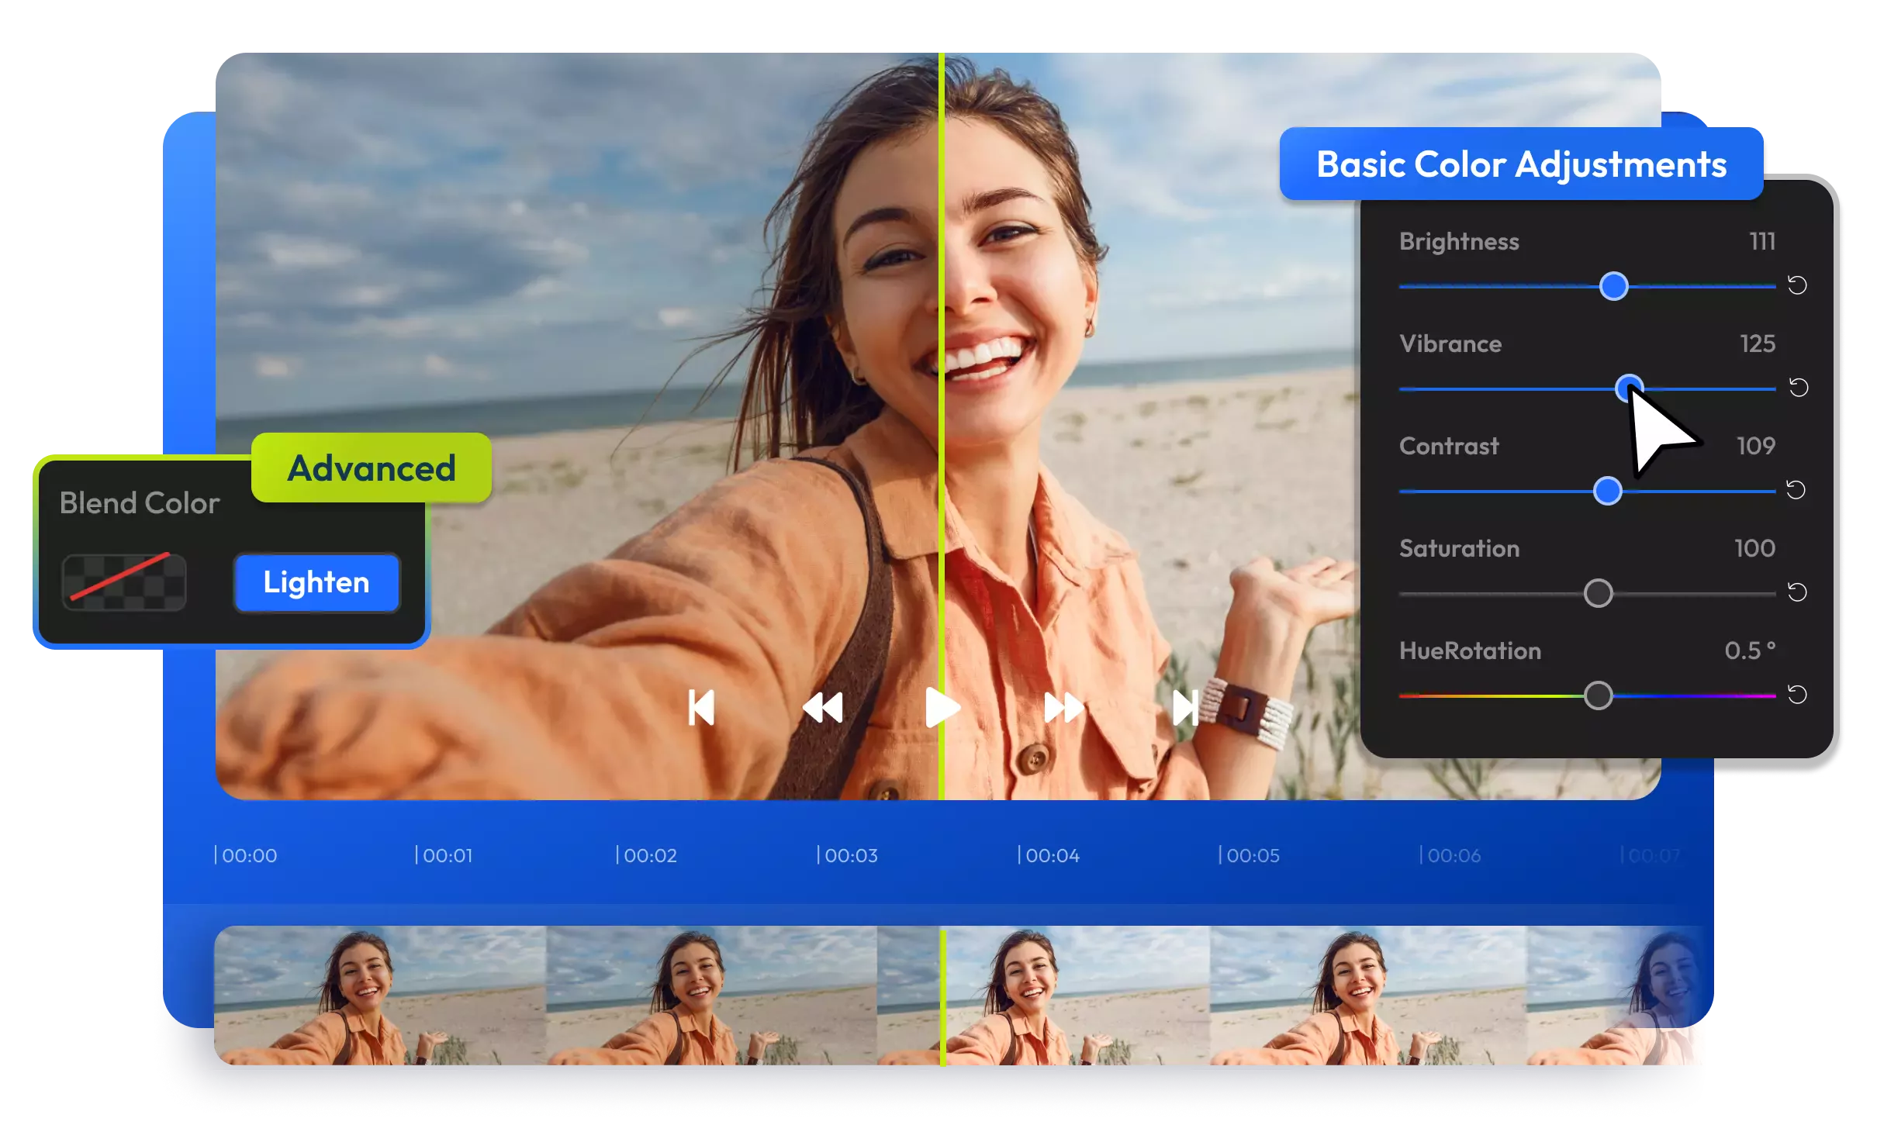Reset the HueRotation value
The width and height of the screenshot is (1877, 1132).
[1797, 695]
